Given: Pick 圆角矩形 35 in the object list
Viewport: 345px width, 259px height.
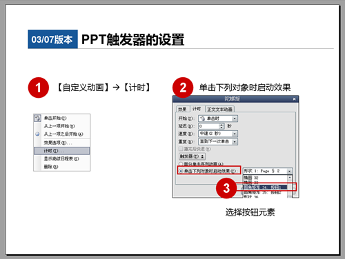Looking at the screenshot, I should click(265, 192).
